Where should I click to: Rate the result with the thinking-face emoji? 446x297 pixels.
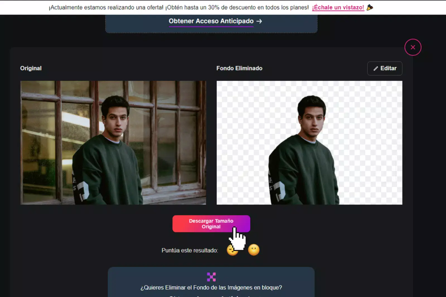[x=232, y=250]
